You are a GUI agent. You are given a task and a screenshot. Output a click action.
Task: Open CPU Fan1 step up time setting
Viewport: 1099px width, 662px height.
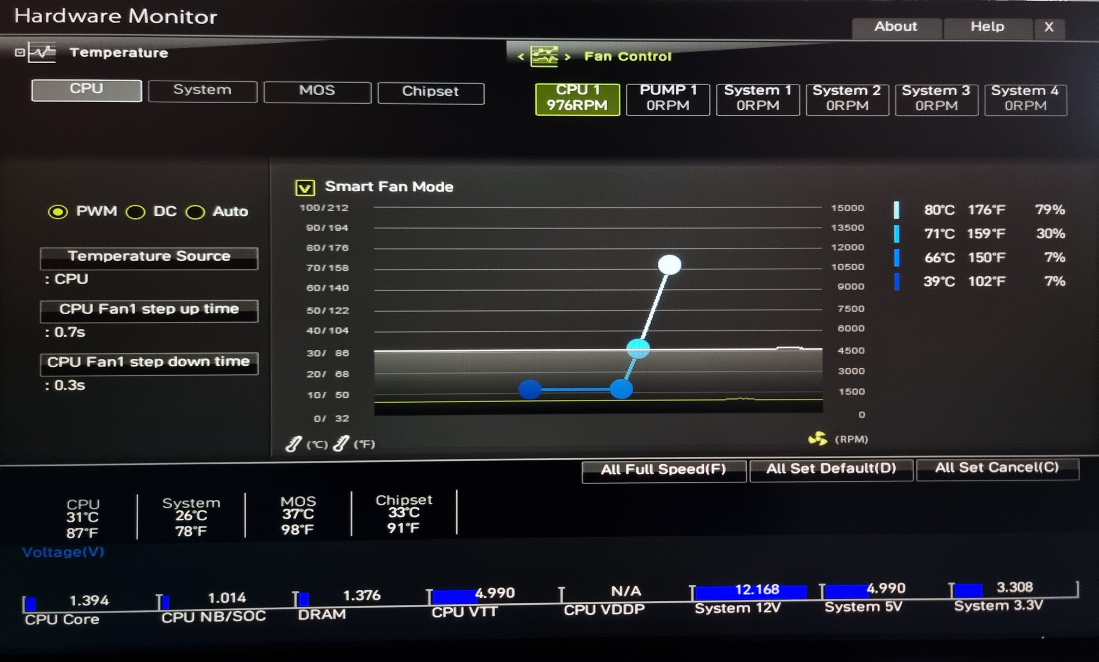149,311
